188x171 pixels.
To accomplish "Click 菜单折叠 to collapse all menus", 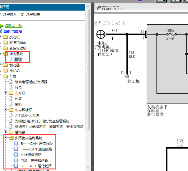I will pos(33,15).
